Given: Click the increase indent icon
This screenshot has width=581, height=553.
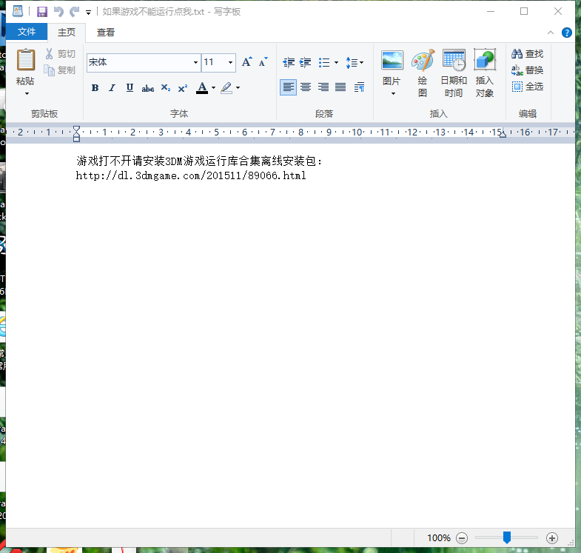Looking at the screenshot, I should (306, 62).
